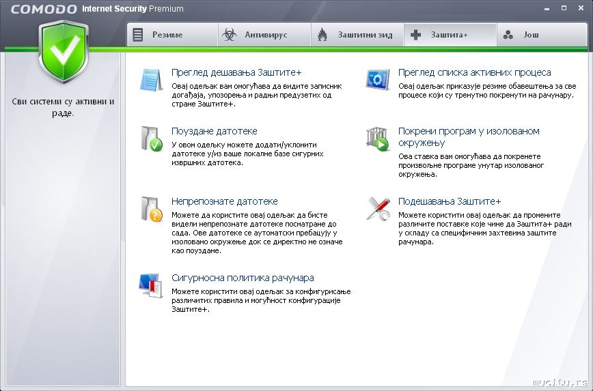593x391 pixels.
Task: Click the events log notepad icon
Action: click(151, 80)
